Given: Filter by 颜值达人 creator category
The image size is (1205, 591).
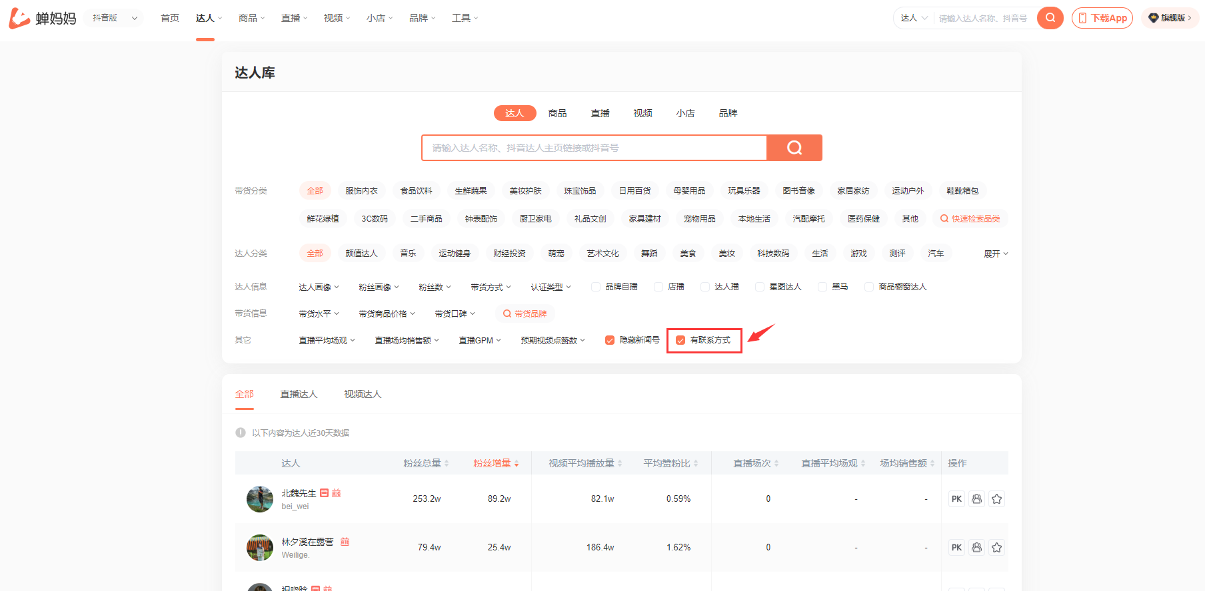Looking at the screenshot, I should (x=361, y=254).
